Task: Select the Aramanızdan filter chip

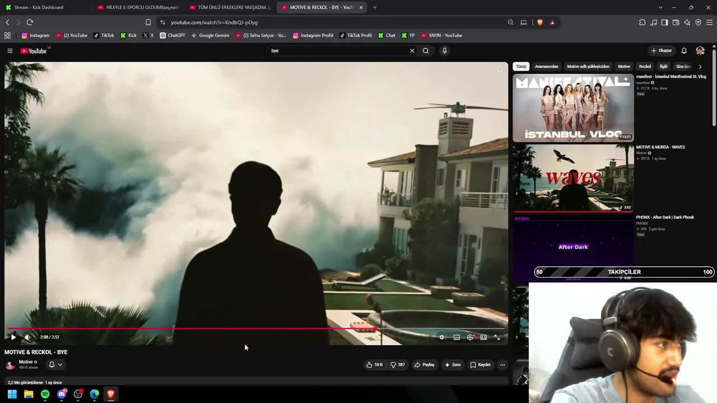Action: [547, 67]
